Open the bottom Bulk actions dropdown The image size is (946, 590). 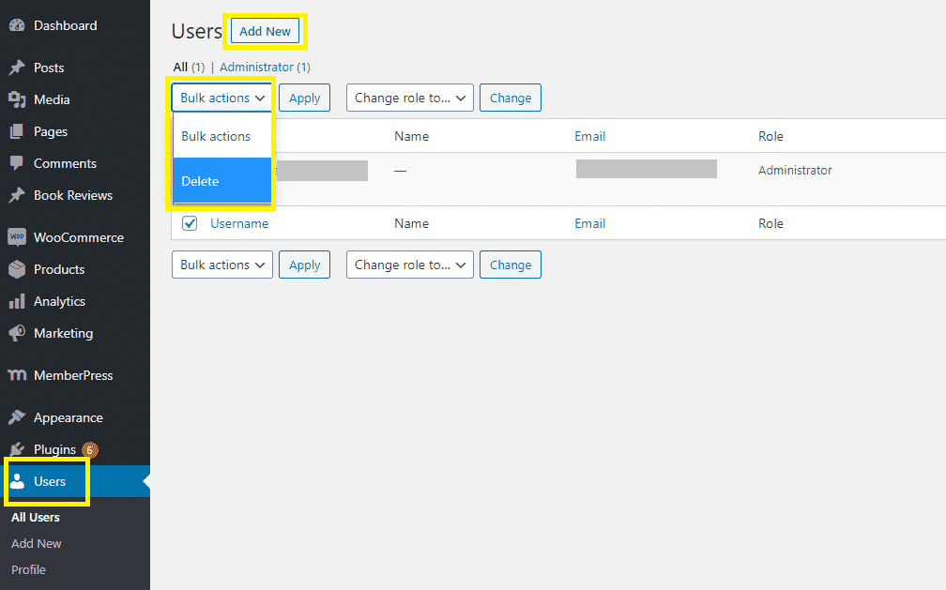[x=222, y=265]
